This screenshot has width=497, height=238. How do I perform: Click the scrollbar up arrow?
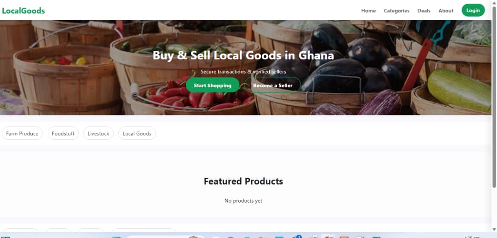pyautogui.click(x=494, y=3)
